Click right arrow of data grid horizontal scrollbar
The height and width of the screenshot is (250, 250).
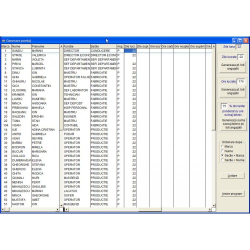pos(210,209)
